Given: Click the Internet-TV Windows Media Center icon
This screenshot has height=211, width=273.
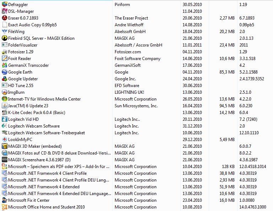Looking at the screenshot, I should [5, 99].
